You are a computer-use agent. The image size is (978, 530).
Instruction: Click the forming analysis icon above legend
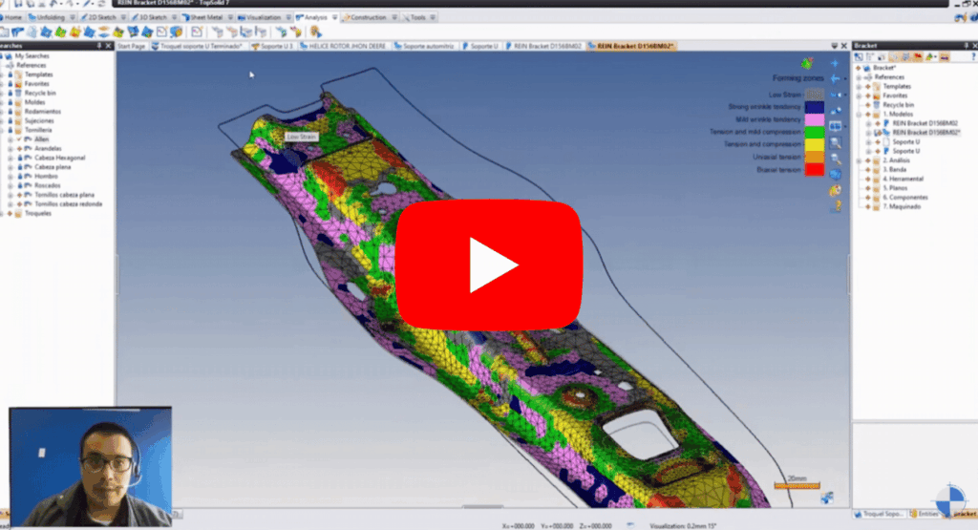coord(807,63)
